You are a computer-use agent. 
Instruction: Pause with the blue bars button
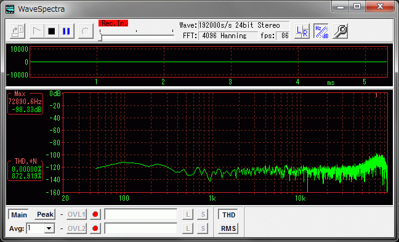pyautogui.click(x=66, y=31)
